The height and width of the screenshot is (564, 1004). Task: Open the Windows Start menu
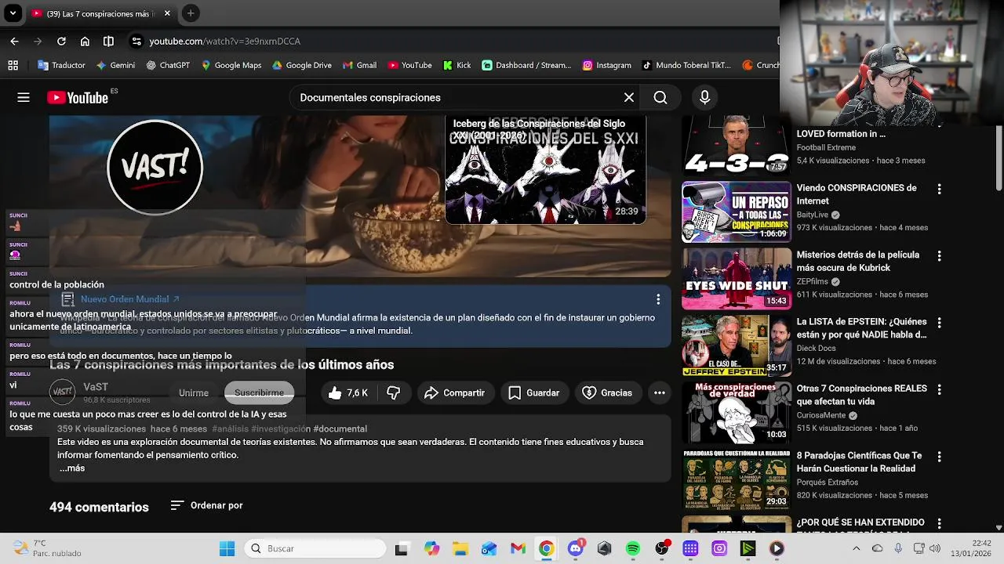(227, 549)
